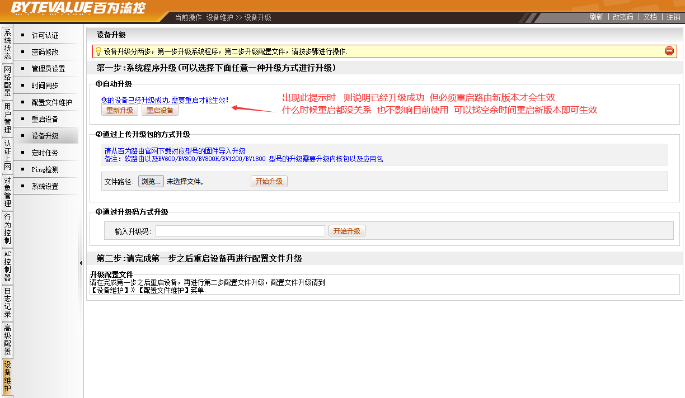Viewport: 685px width, 398px height.
Task: Open the 系统状态 vertical tab
Action: pyautogui.click(x=7, y=44)
